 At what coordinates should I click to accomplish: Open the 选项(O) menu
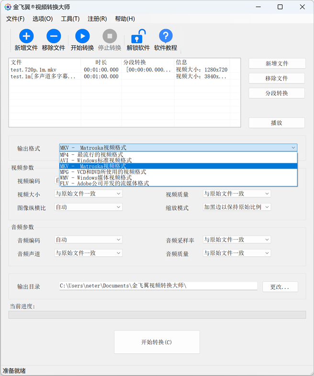click(43, 19)
